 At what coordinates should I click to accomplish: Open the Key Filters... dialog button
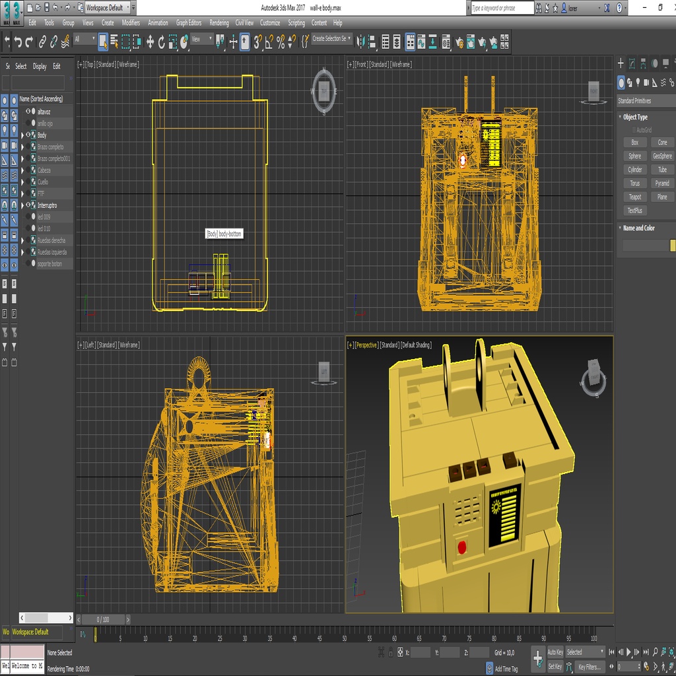[589, 667]
